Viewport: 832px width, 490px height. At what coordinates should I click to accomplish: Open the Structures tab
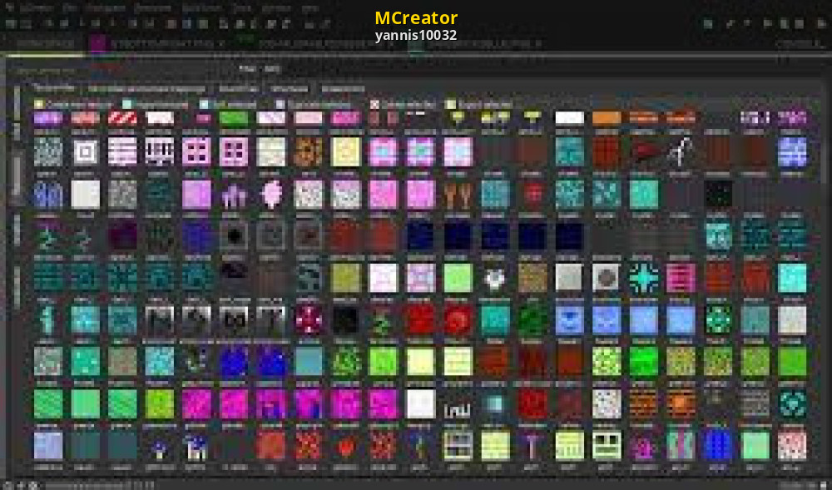(289, 88)
